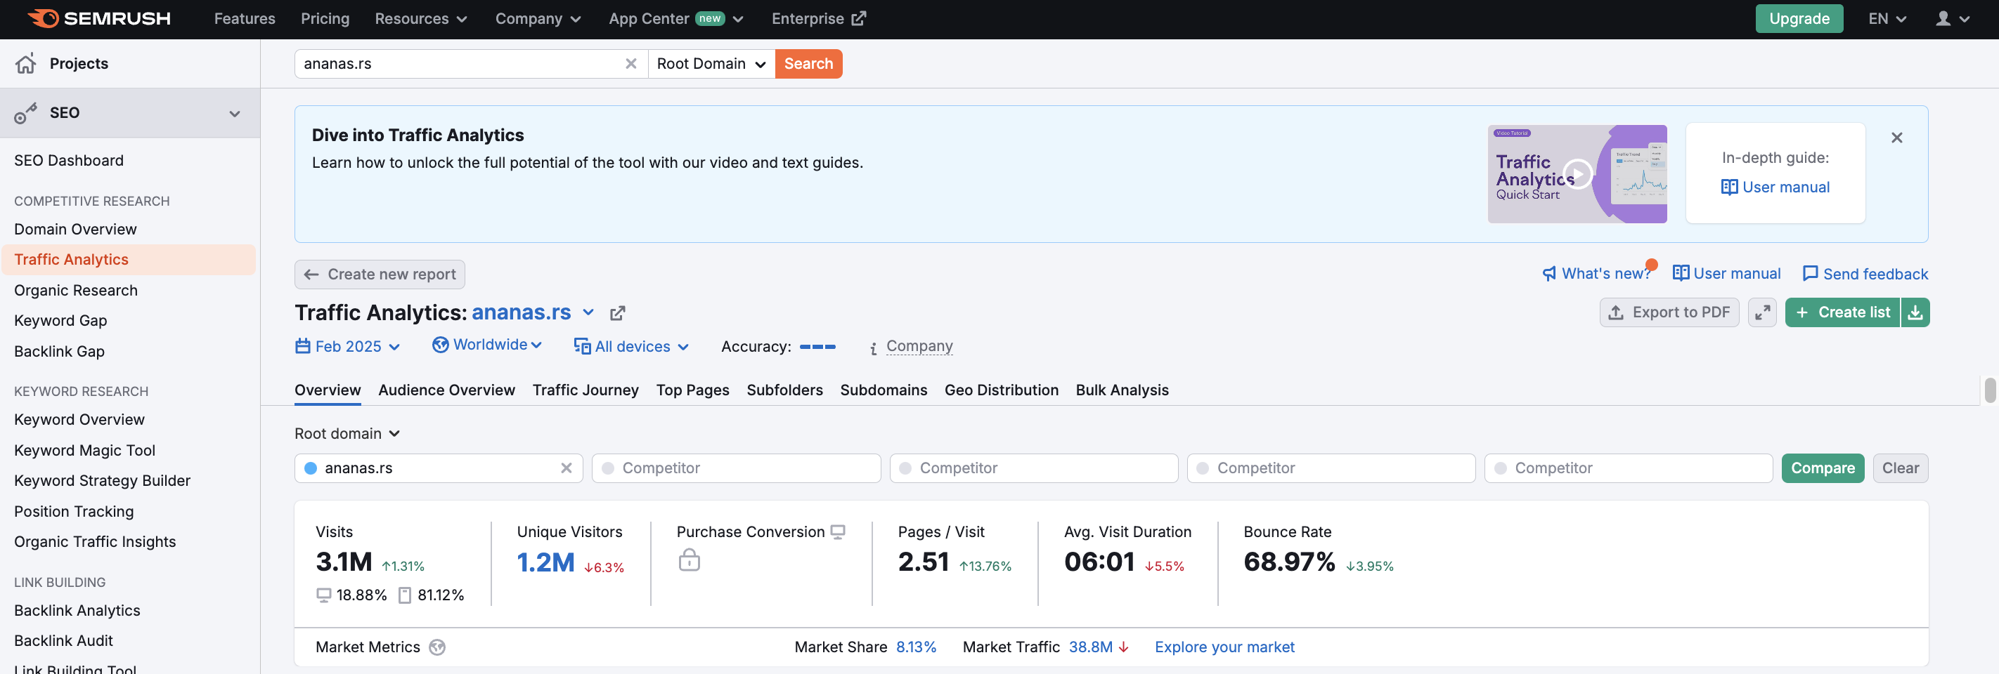This screenshot has height=674, width=1999.
Task: Open Keyword Magic Tool in sidebar
Action: click(84, 451)
